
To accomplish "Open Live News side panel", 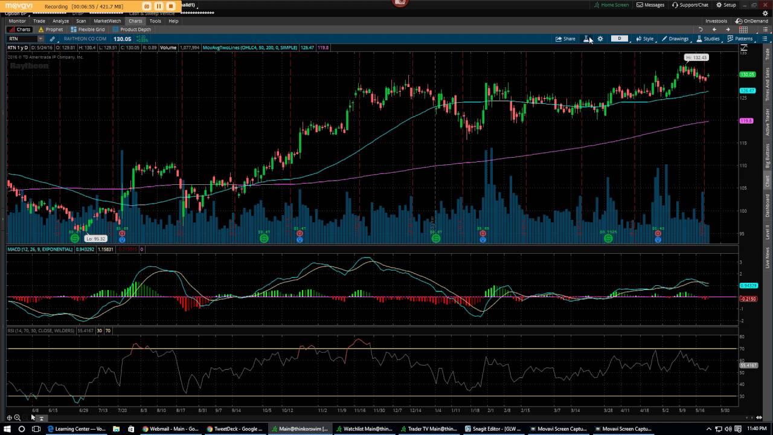I will [x=768, y=257].
